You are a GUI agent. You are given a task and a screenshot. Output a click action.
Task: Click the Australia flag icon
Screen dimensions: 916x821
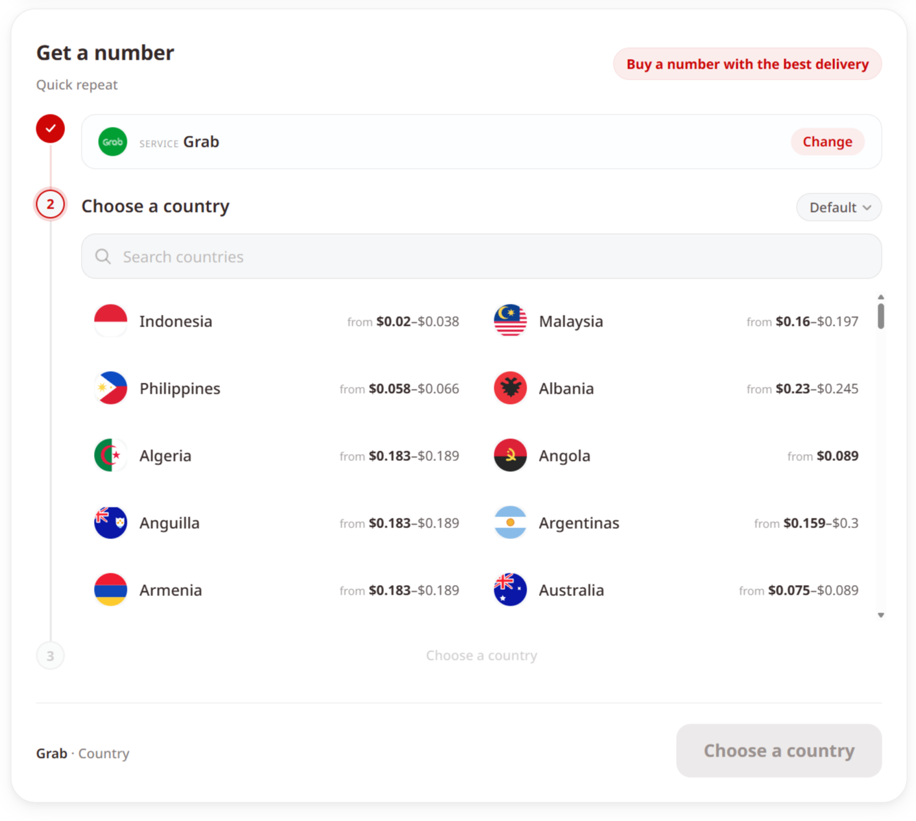[x=510, y=590]
